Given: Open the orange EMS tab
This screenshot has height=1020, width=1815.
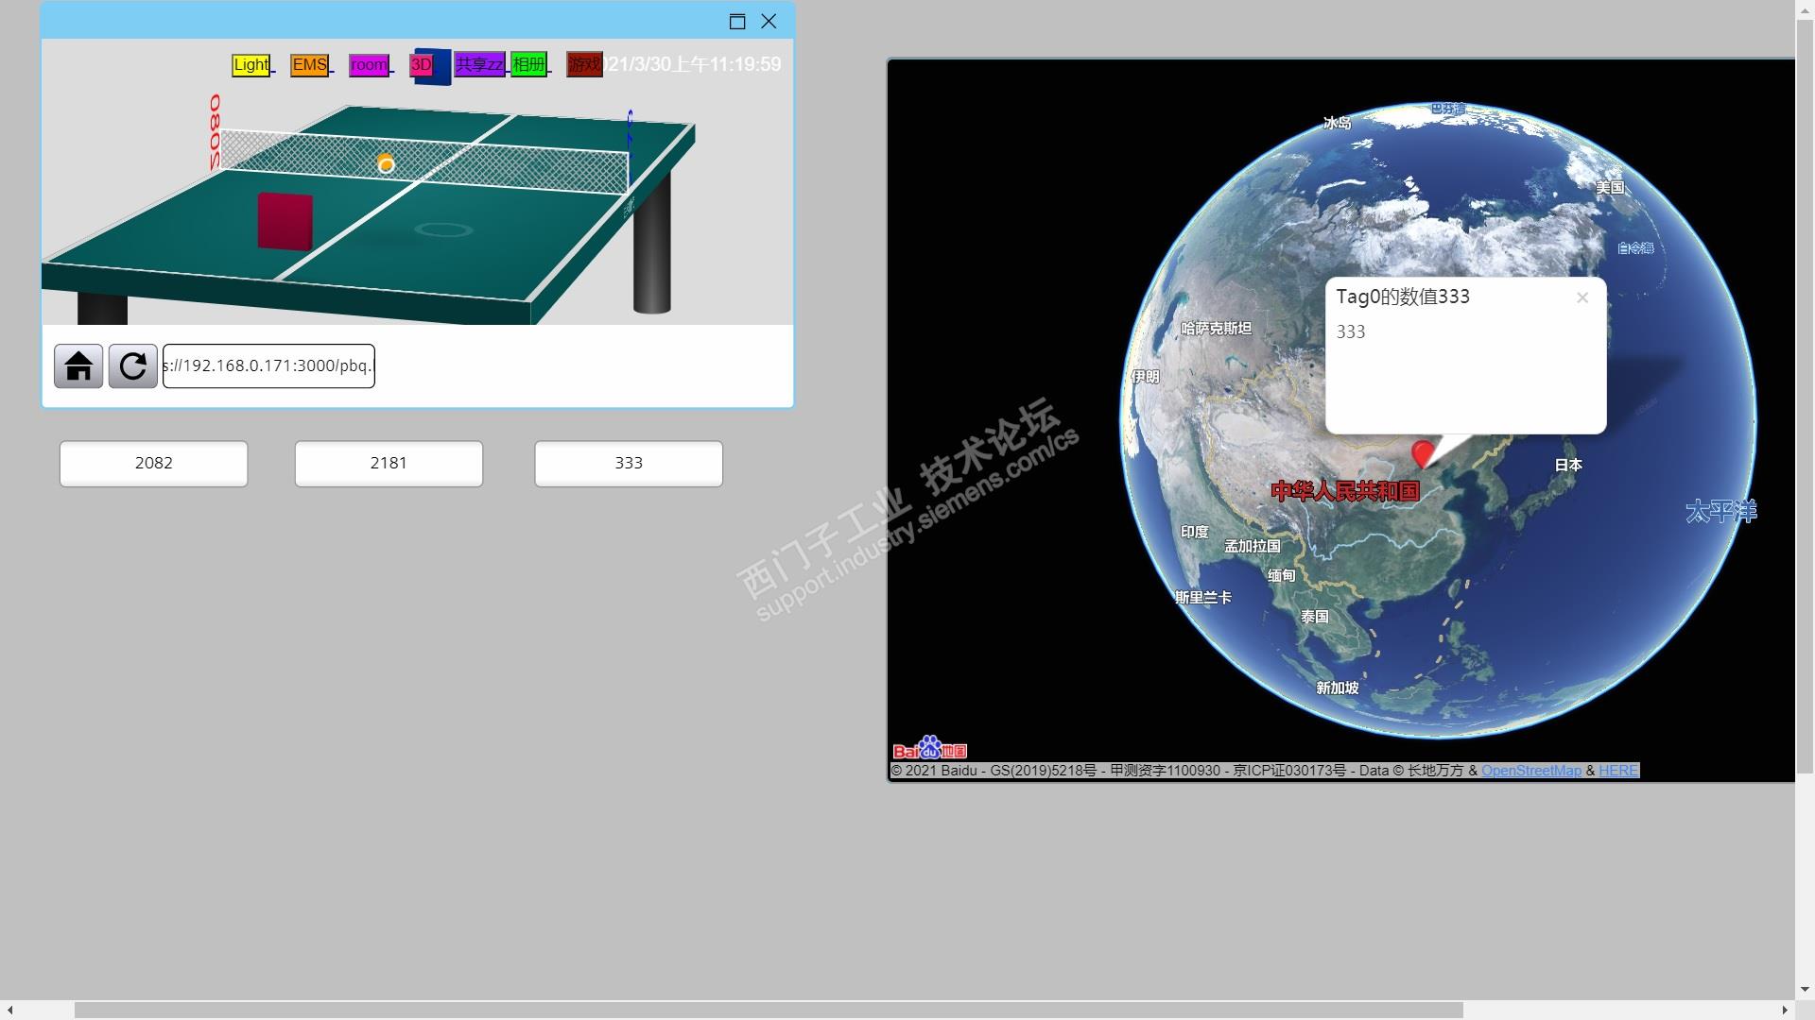Looking at the screenshot, I should 309,65.
